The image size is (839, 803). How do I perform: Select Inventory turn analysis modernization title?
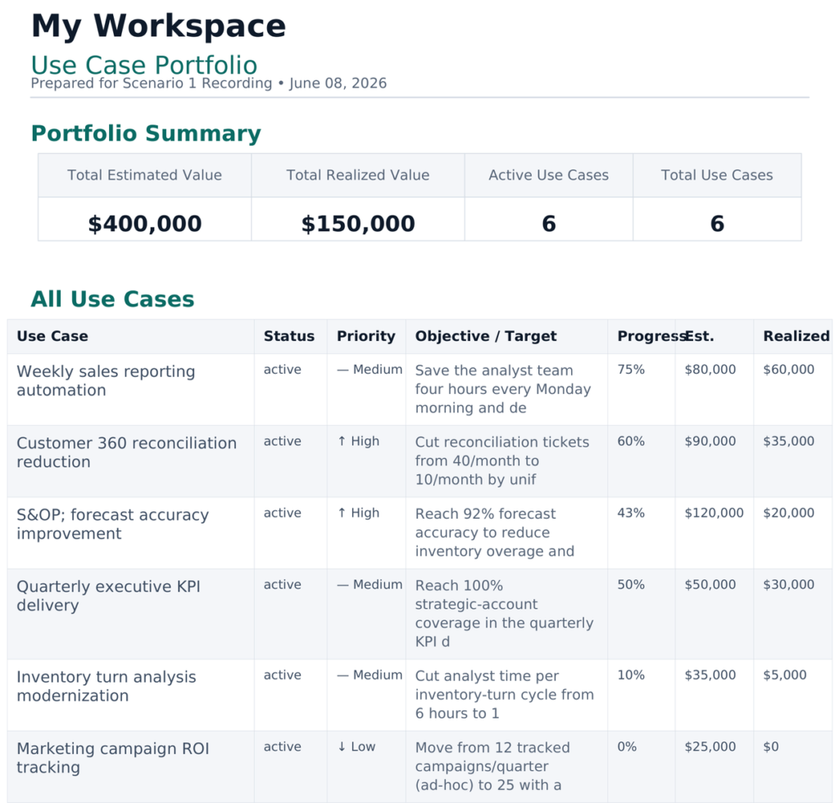pos(107,687)
